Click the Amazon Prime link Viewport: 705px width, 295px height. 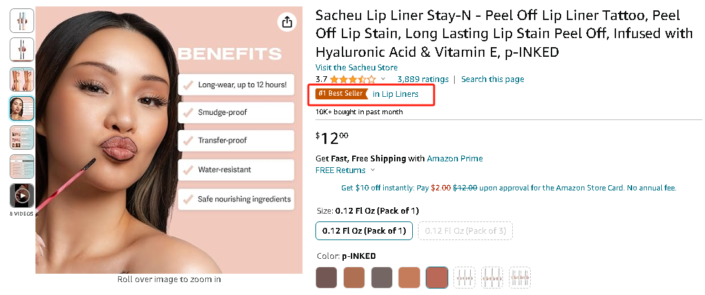click(454, 159)
